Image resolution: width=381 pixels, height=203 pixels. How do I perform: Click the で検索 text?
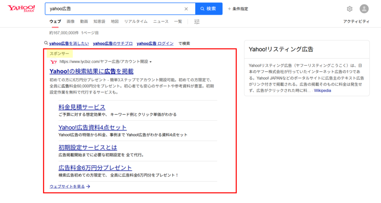pyautogui.click(x=184, y=43)
